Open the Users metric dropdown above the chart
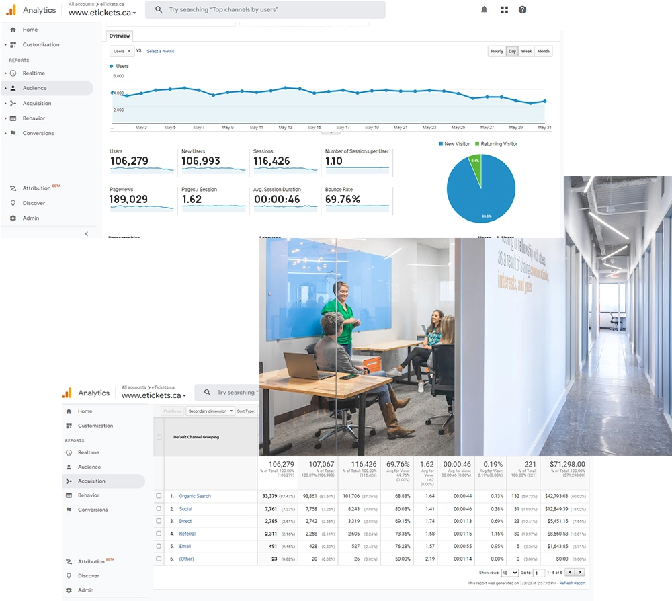Viewport: 672px width, 601px height. tap(122, 52)
